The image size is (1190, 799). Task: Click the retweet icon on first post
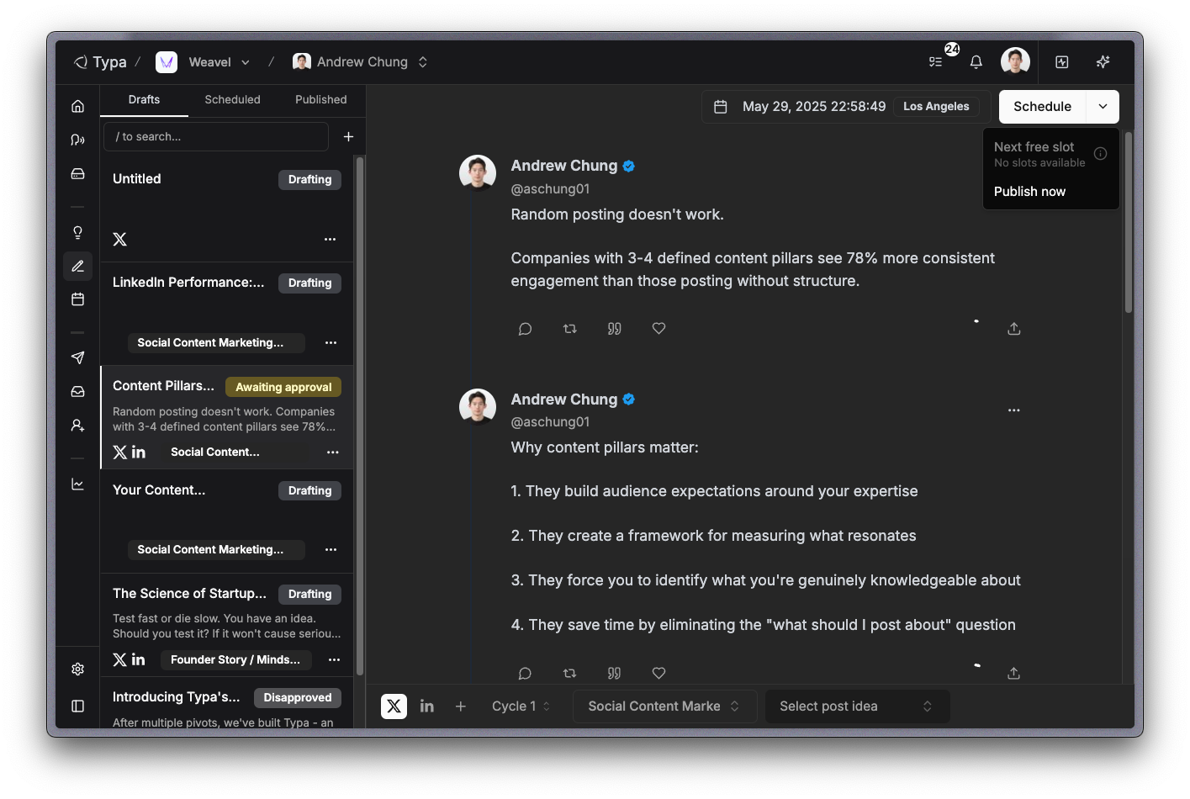[569, 329]
